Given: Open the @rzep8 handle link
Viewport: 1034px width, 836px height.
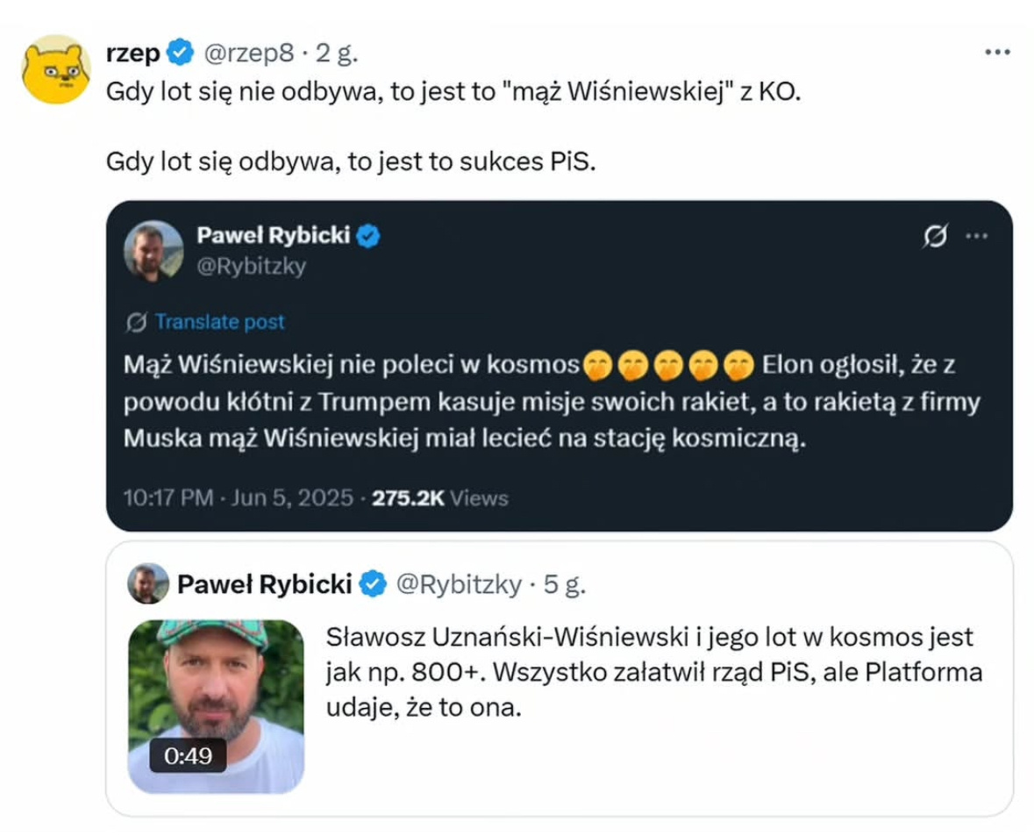Looking at the screenshot, I should pyautogui.click(x=248, y=54).
